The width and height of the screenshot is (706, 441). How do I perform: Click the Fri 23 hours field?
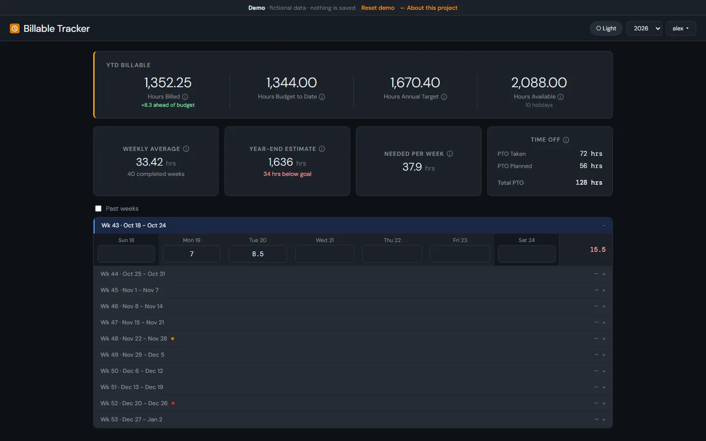(460, 254)
